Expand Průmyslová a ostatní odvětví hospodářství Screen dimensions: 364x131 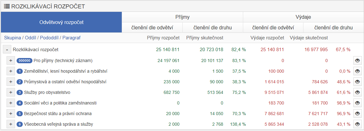(x=11, y=82)
